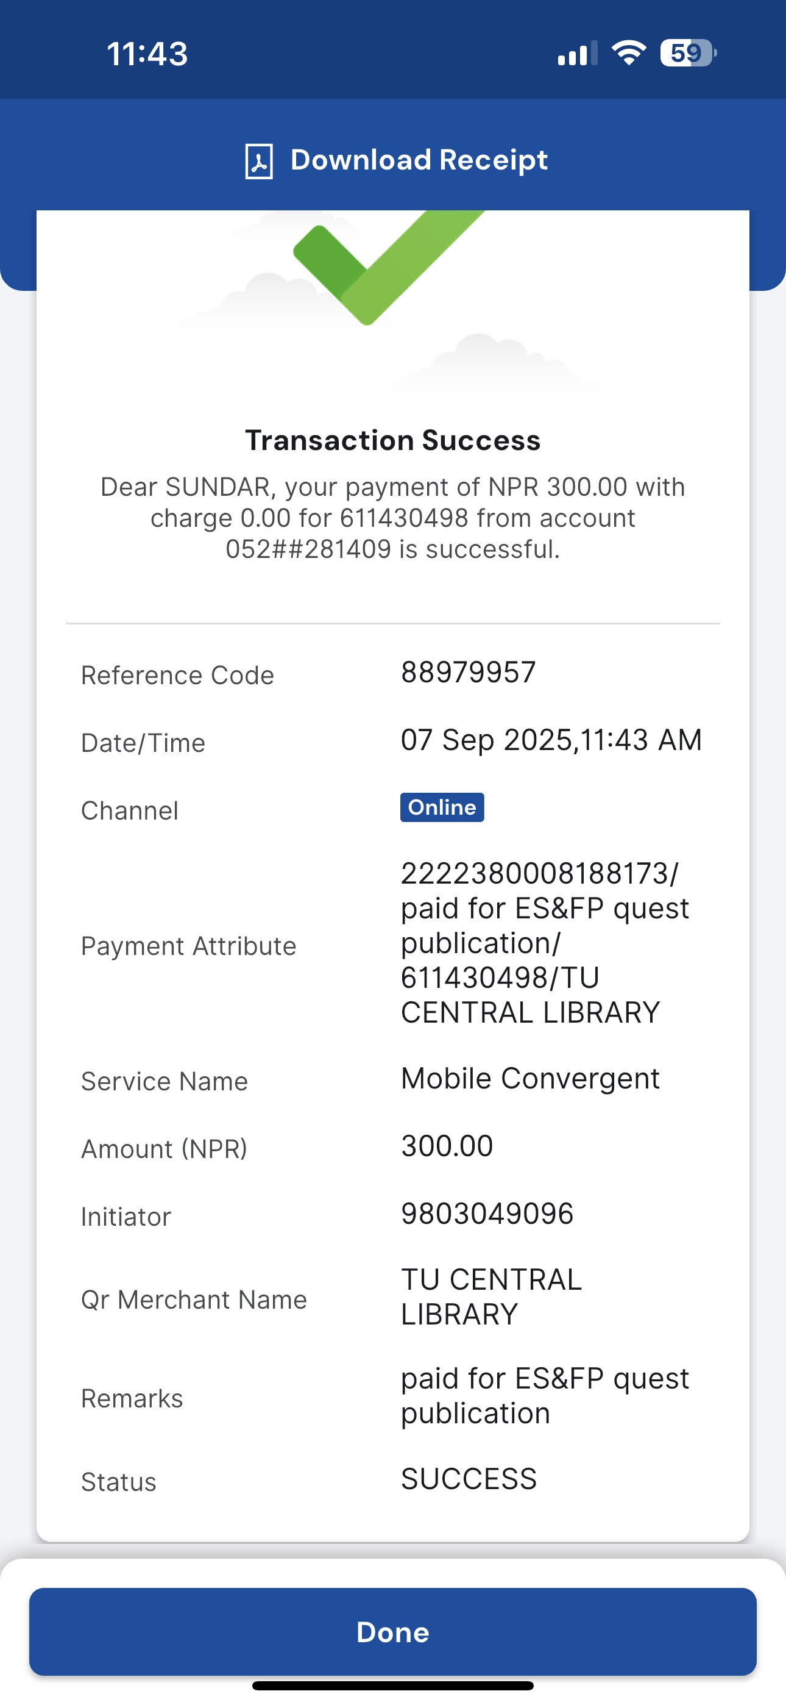Tap the Mobile Convergent service name
Viewport: 786px width, 1705px height.
click(x=530, y=1078)
